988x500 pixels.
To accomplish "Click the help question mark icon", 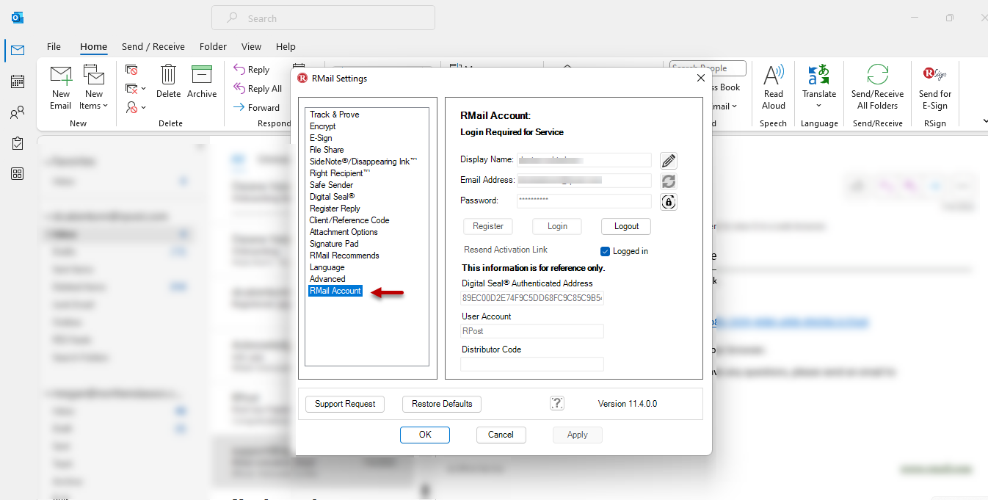I will [x=557, y=403].
